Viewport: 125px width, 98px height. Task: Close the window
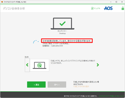[122, 2]
